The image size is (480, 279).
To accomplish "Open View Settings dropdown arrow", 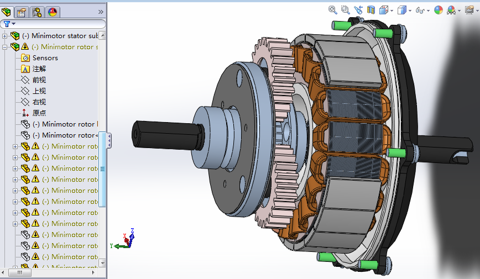I will pyautogui.click(x=477, y=10).
